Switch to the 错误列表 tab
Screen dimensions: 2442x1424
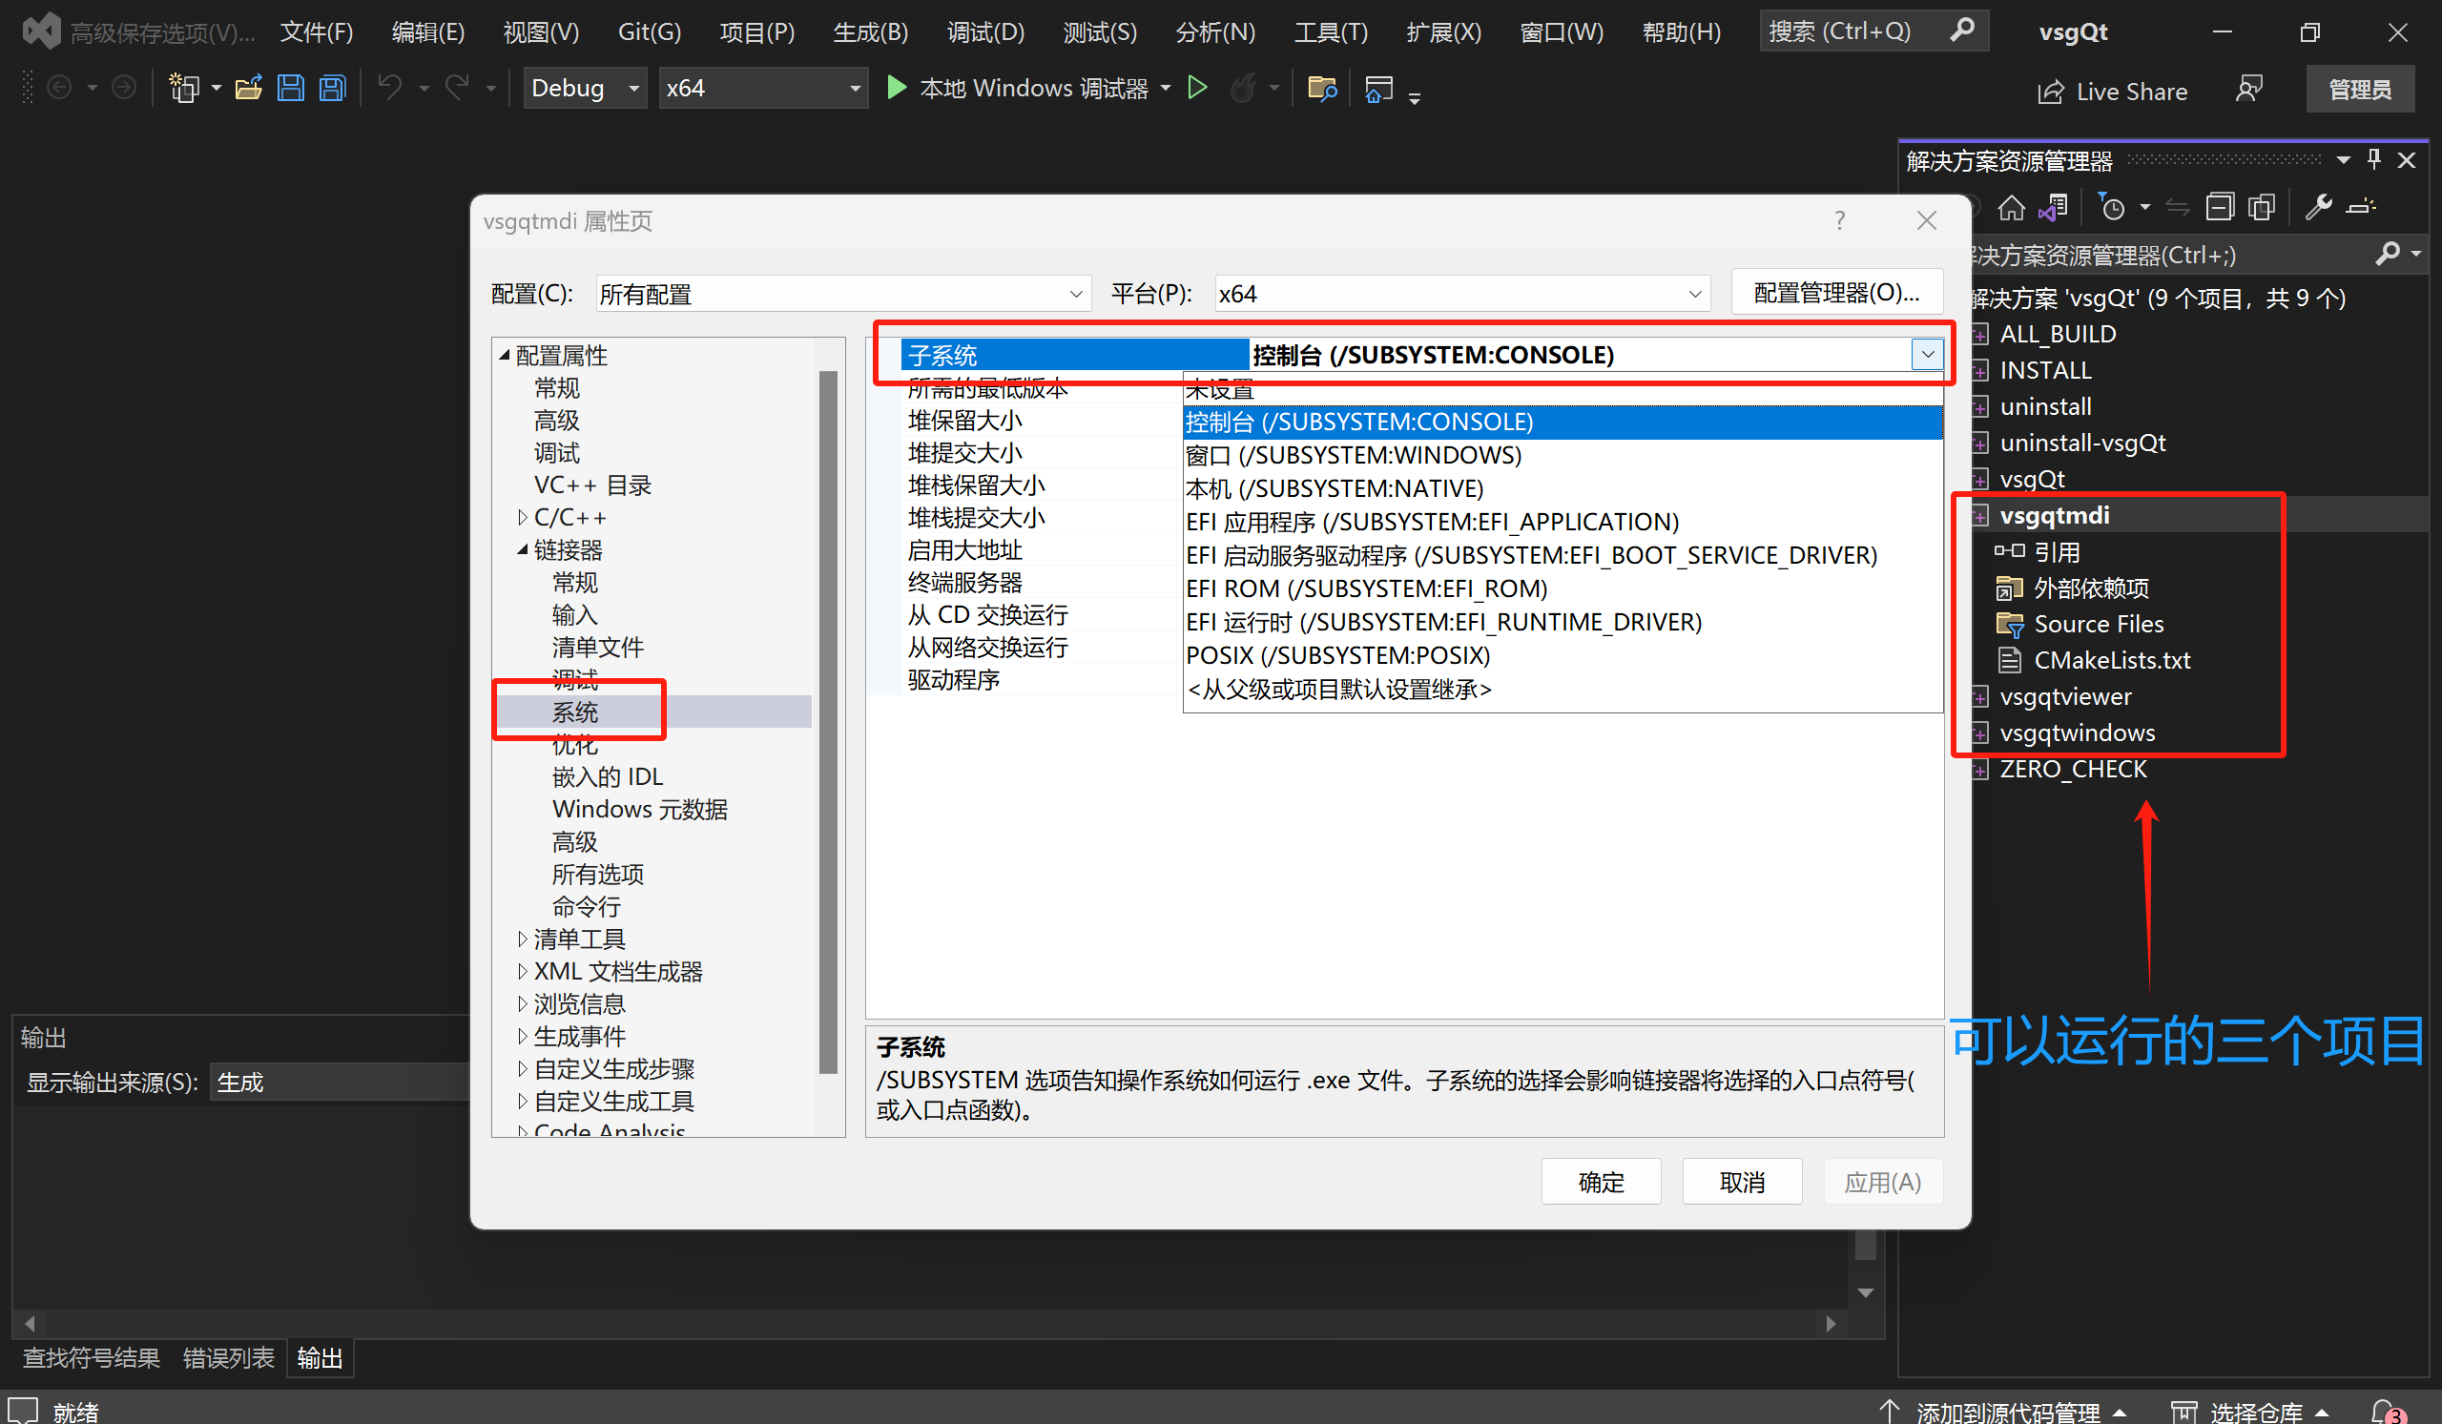click(x=228, y=1358)
